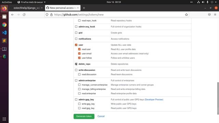Click the "Update ALL user data" text
Viewport: 219px width, 123px height.
[121, 45]
